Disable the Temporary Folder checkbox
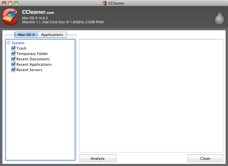Screen dimensions: 228x166 pyautogui.click(x=13, y=54)
